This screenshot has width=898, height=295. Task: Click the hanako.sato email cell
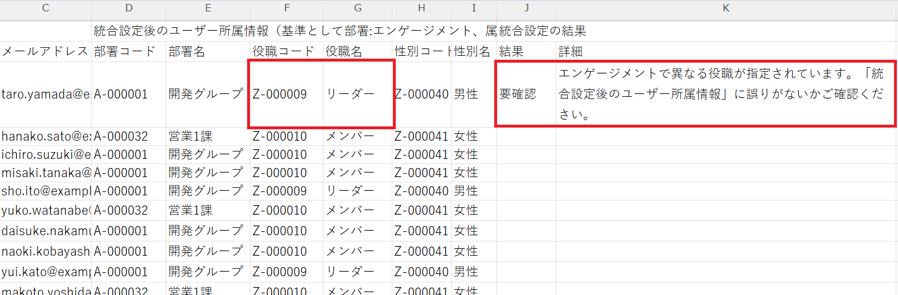[46, 137]
